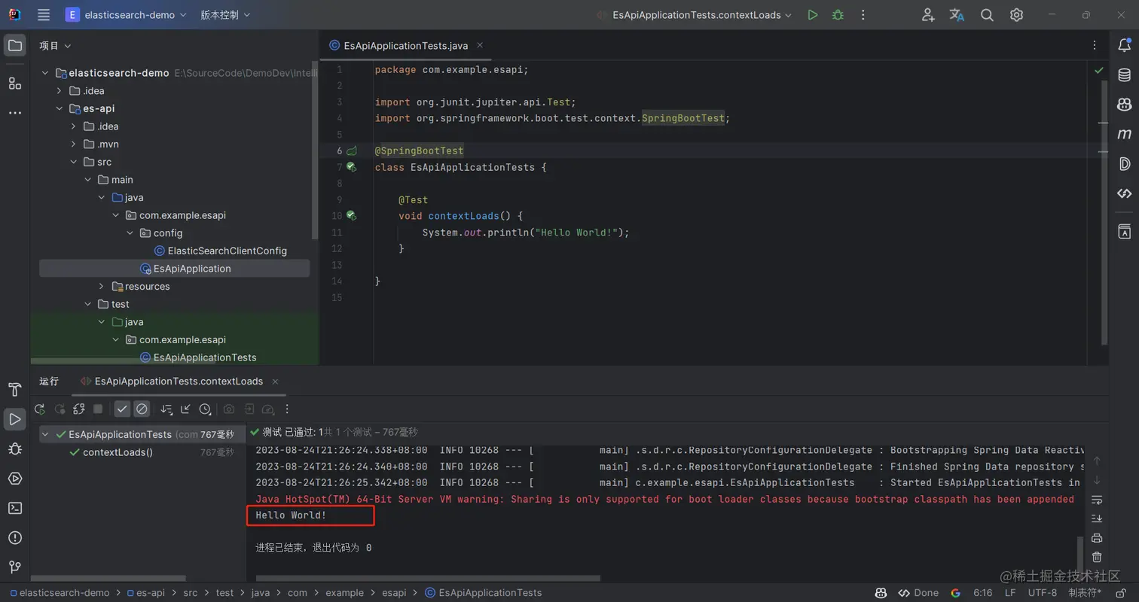Open IDE settings gear
The width and height of the screenshot is (1139, 602).
1016,15
